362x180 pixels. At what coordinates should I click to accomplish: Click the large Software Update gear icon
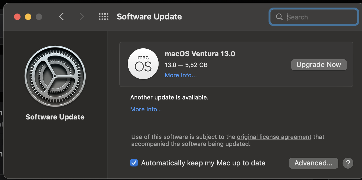pos(55,76)
